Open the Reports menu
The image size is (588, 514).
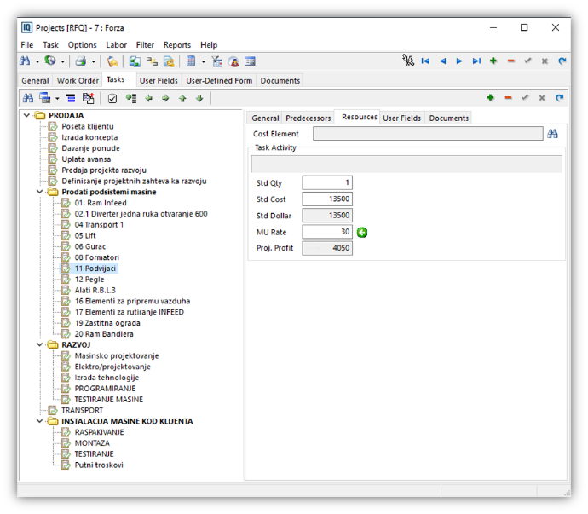[177, 44]
